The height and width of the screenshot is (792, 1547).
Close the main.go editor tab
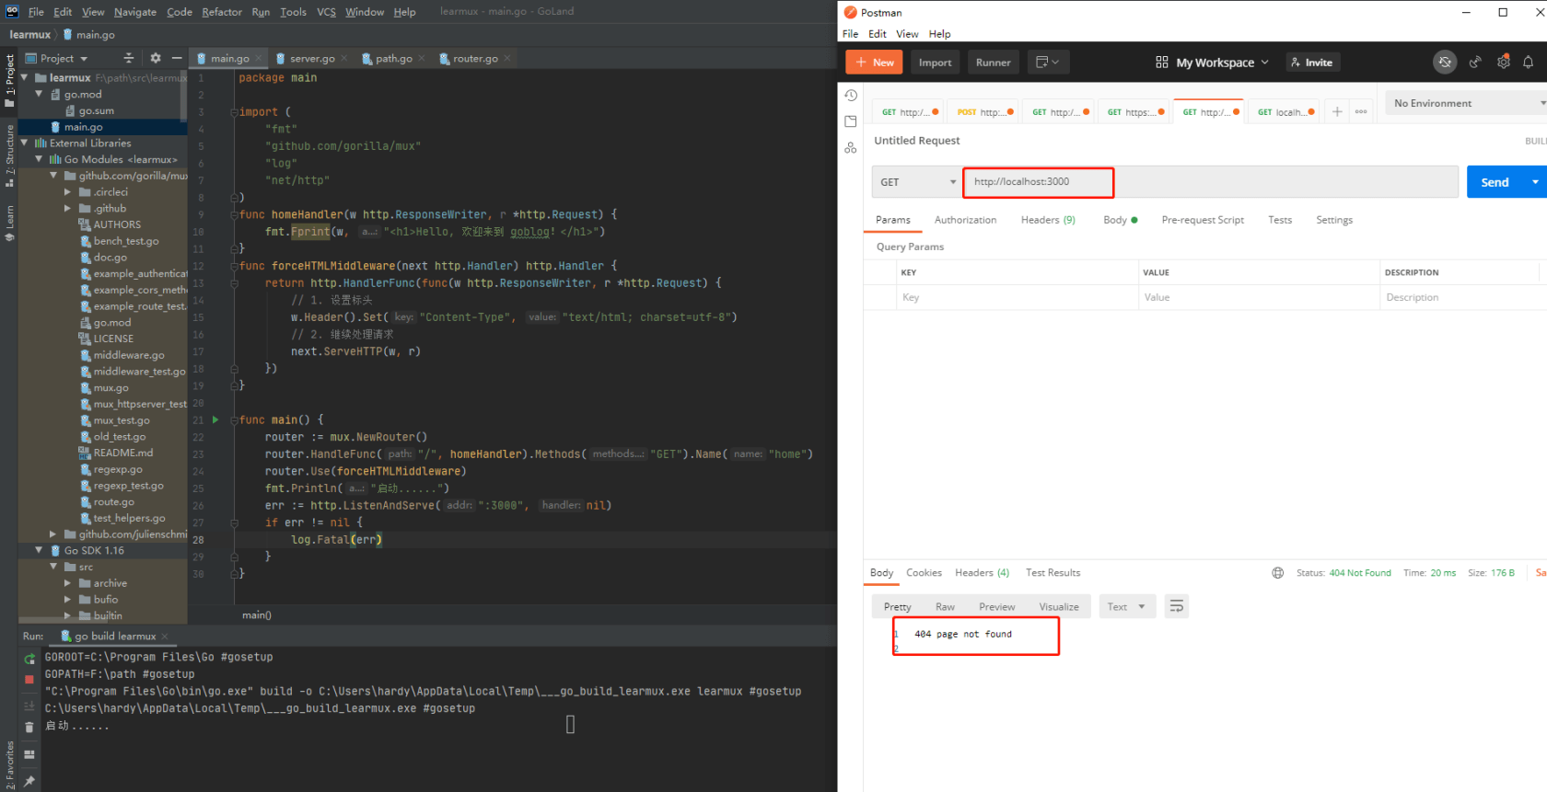(259, 58)
